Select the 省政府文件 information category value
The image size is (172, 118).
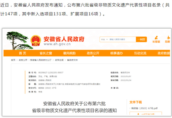point(125,73)
